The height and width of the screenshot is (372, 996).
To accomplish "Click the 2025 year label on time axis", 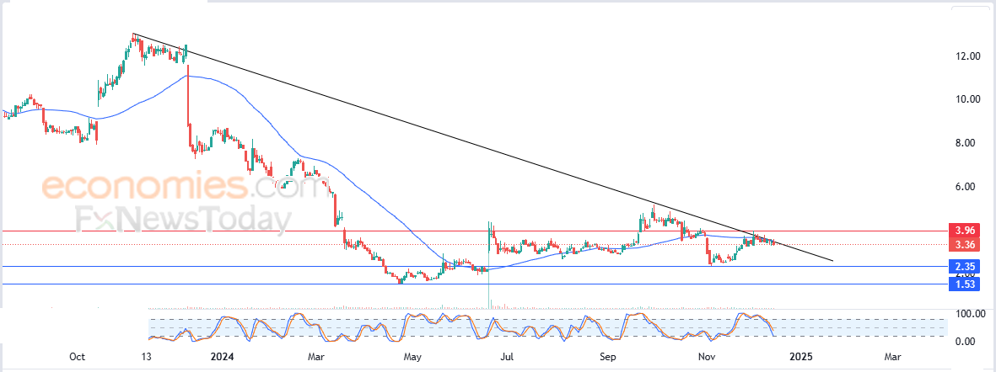I will pyautogui.click(x=800, y=357).
